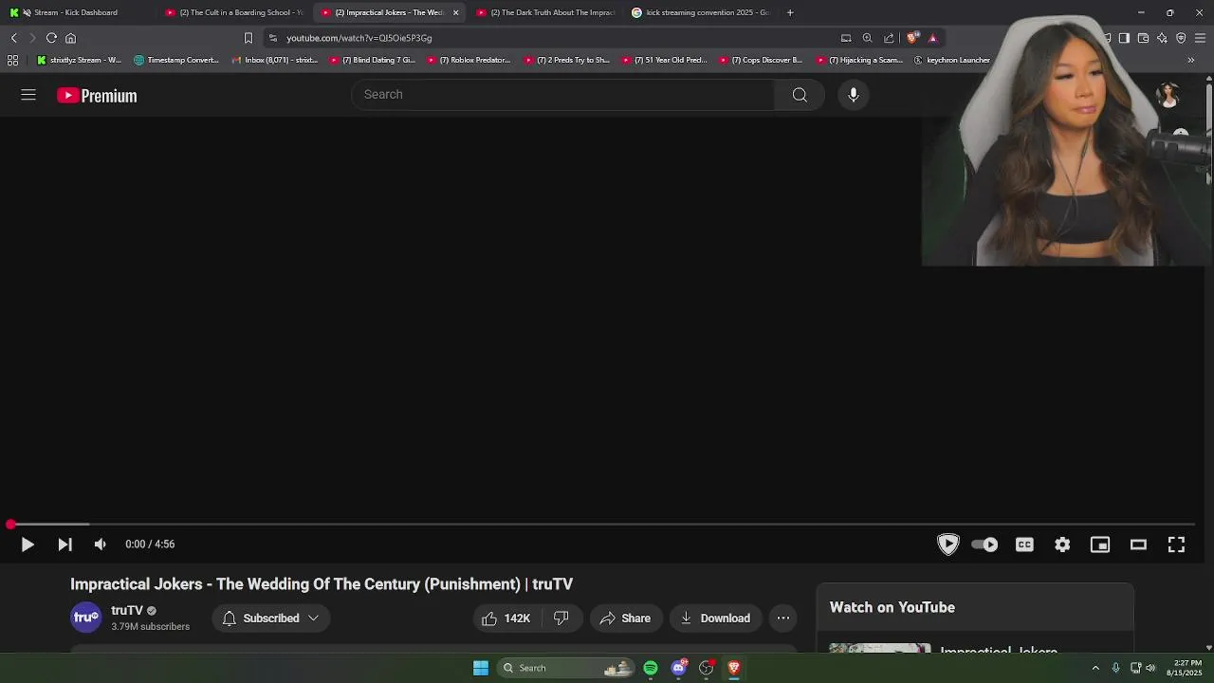The width and height of the screenshot is (1214, 683).
Task: Toggle closed captions on the player
Action: 1024,545
